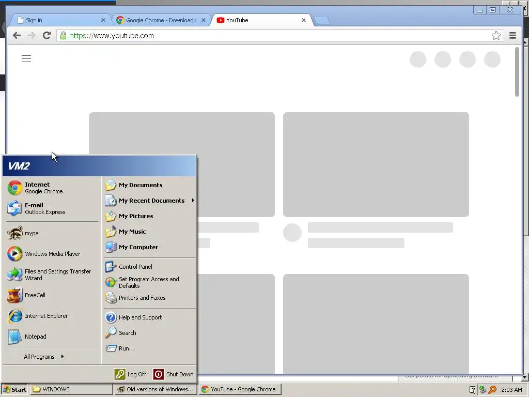This screenshot has height=397, width=529.
Task: Click the top-right loading video thumbnail
Action: (376, 164)
